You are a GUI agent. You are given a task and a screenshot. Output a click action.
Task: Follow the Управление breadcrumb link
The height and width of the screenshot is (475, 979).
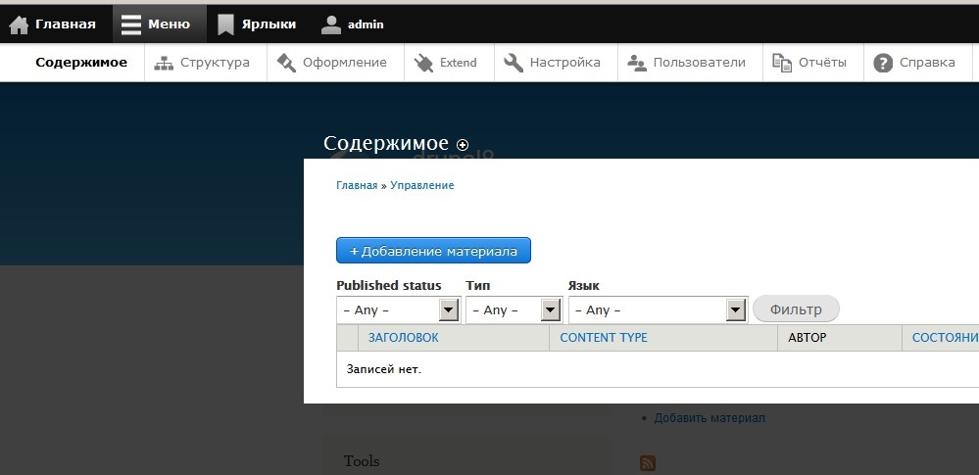pyautogui.click(x=422, y=185)
